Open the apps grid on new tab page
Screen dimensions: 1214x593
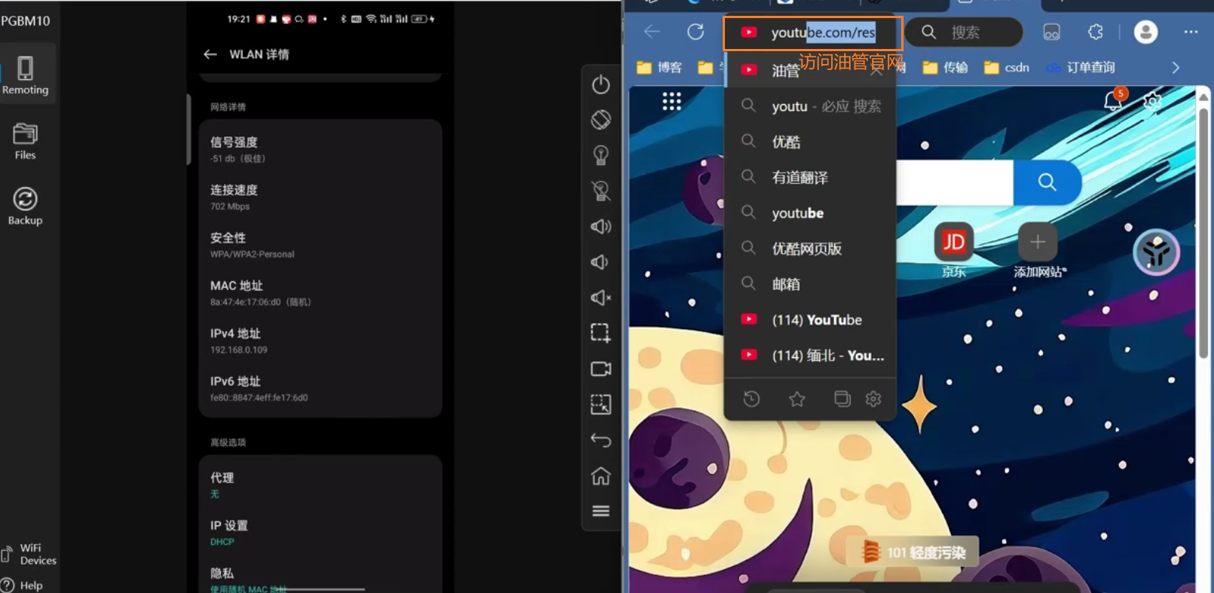[x=671, y=101]
